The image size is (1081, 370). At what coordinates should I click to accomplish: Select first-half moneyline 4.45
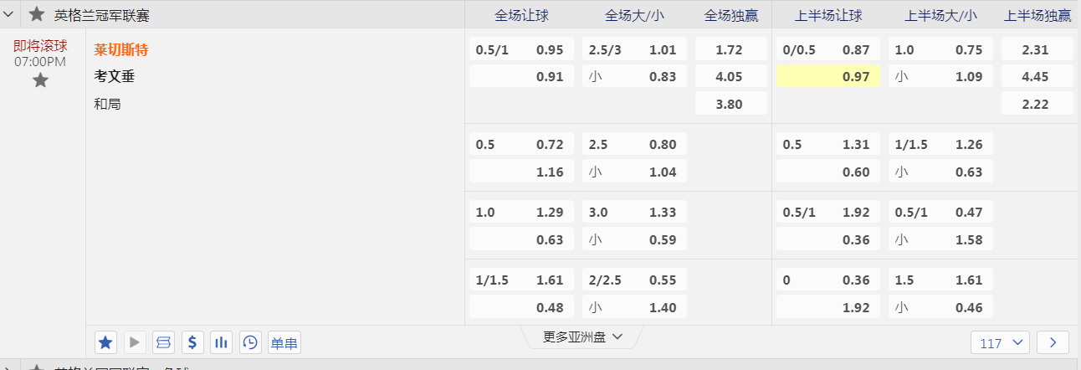tap(1037, 76)
